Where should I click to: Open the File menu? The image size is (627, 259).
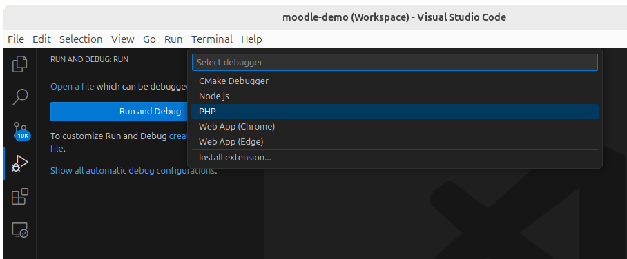(16, 39)
